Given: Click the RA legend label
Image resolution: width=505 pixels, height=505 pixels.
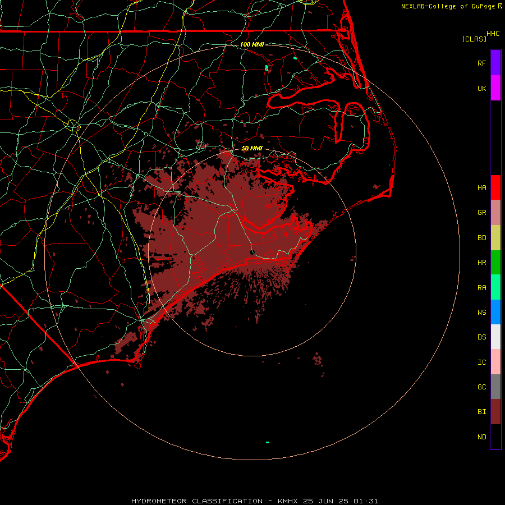Looking at the screenshot, I should (481, 288).
